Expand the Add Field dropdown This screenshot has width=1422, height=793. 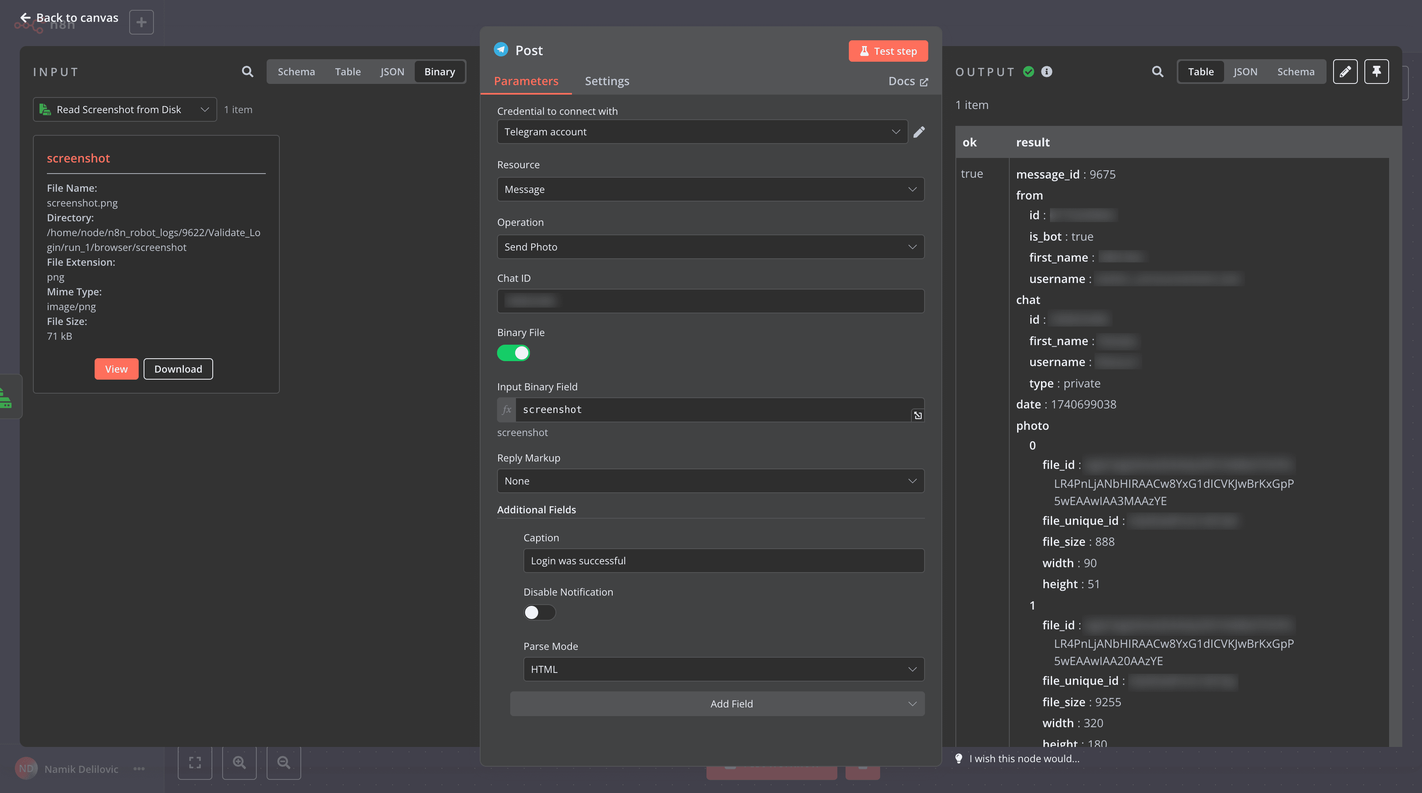click(x=718, y=704)
